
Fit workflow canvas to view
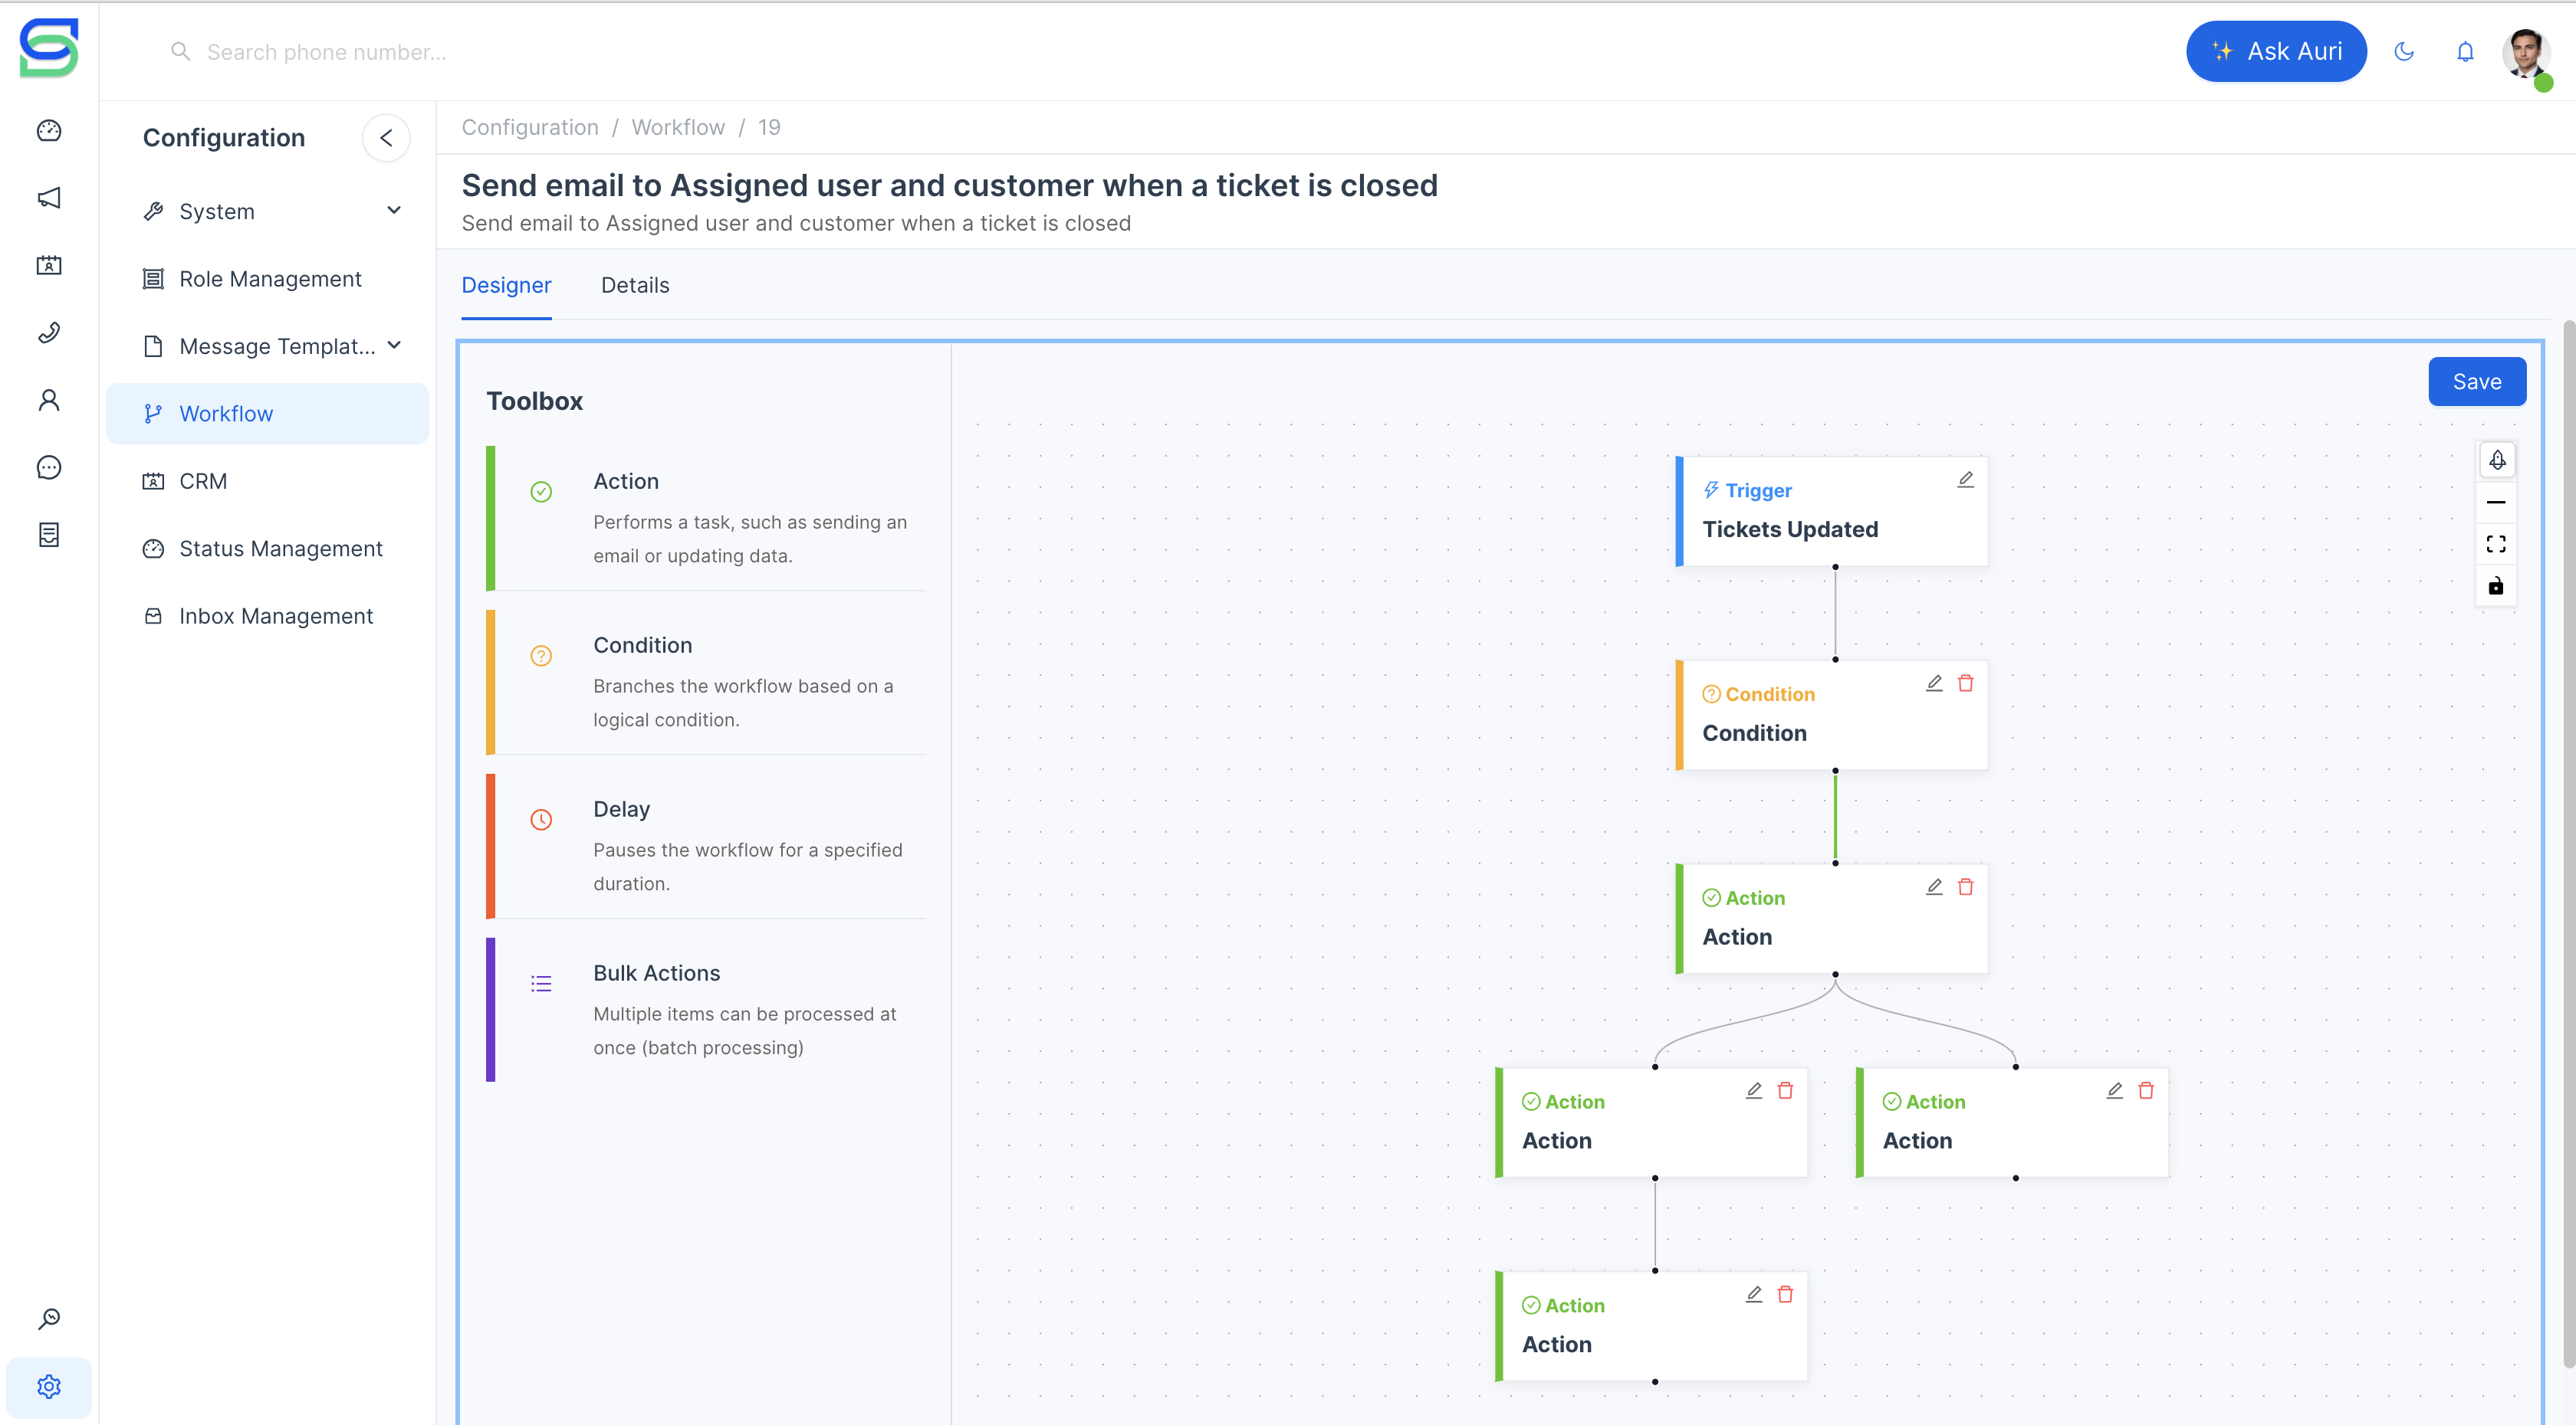click(x=2496, y=545)
